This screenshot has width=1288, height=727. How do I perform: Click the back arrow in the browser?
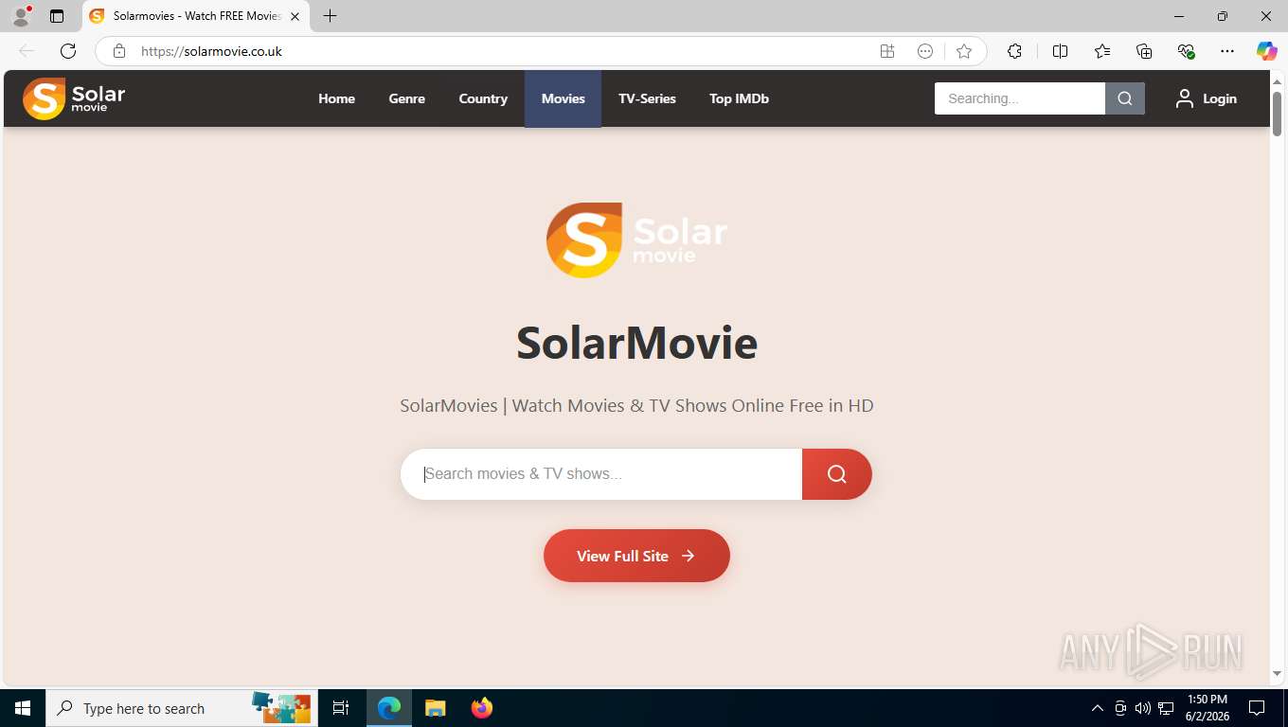[27, 51]
